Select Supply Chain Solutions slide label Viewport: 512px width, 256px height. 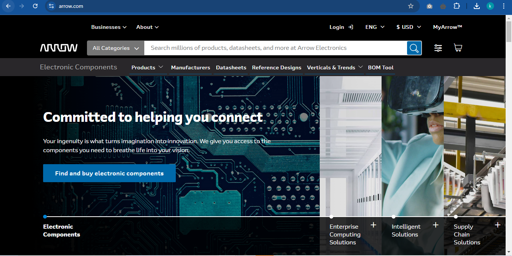(x=467, y=235)
